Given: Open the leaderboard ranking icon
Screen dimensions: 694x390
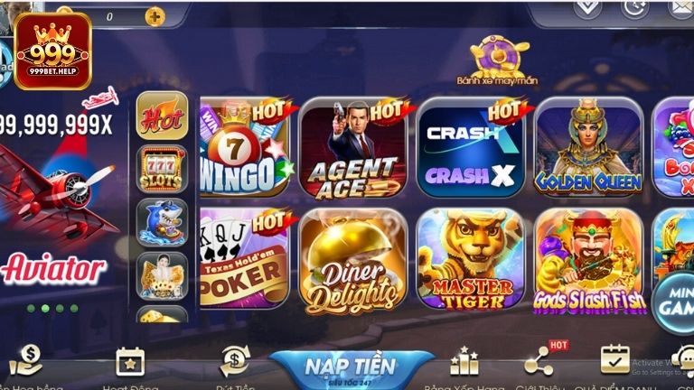Looking at the screenshot, I should [464, 361].
